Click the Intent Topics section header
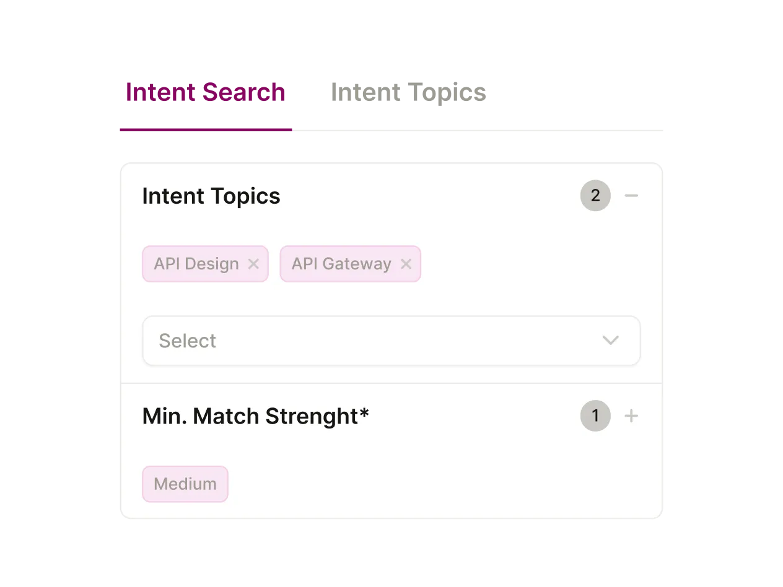This screenshot has width=783, height=587. [x=211, y=196]
